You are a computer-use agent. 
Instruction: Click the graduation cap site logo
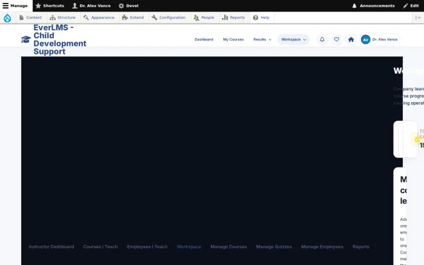click(x=26, y=39)
